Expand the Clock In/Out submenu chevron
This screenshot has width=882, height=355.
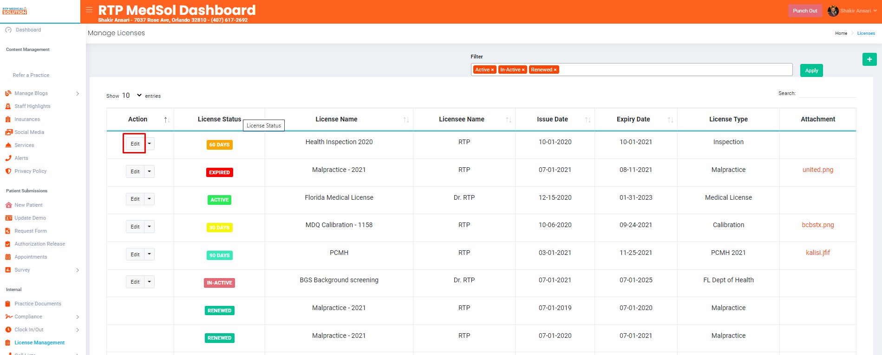pos(78,330)
